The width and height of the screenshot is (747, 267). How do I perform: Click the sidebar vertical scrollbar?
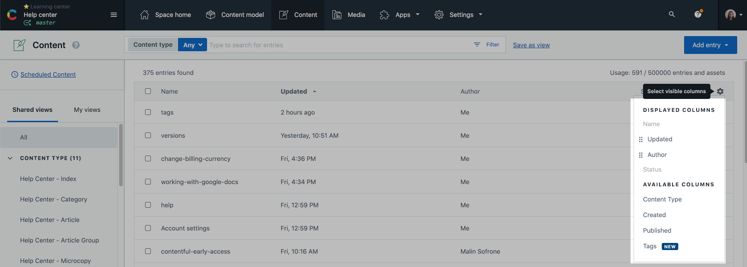pos(121,156)
